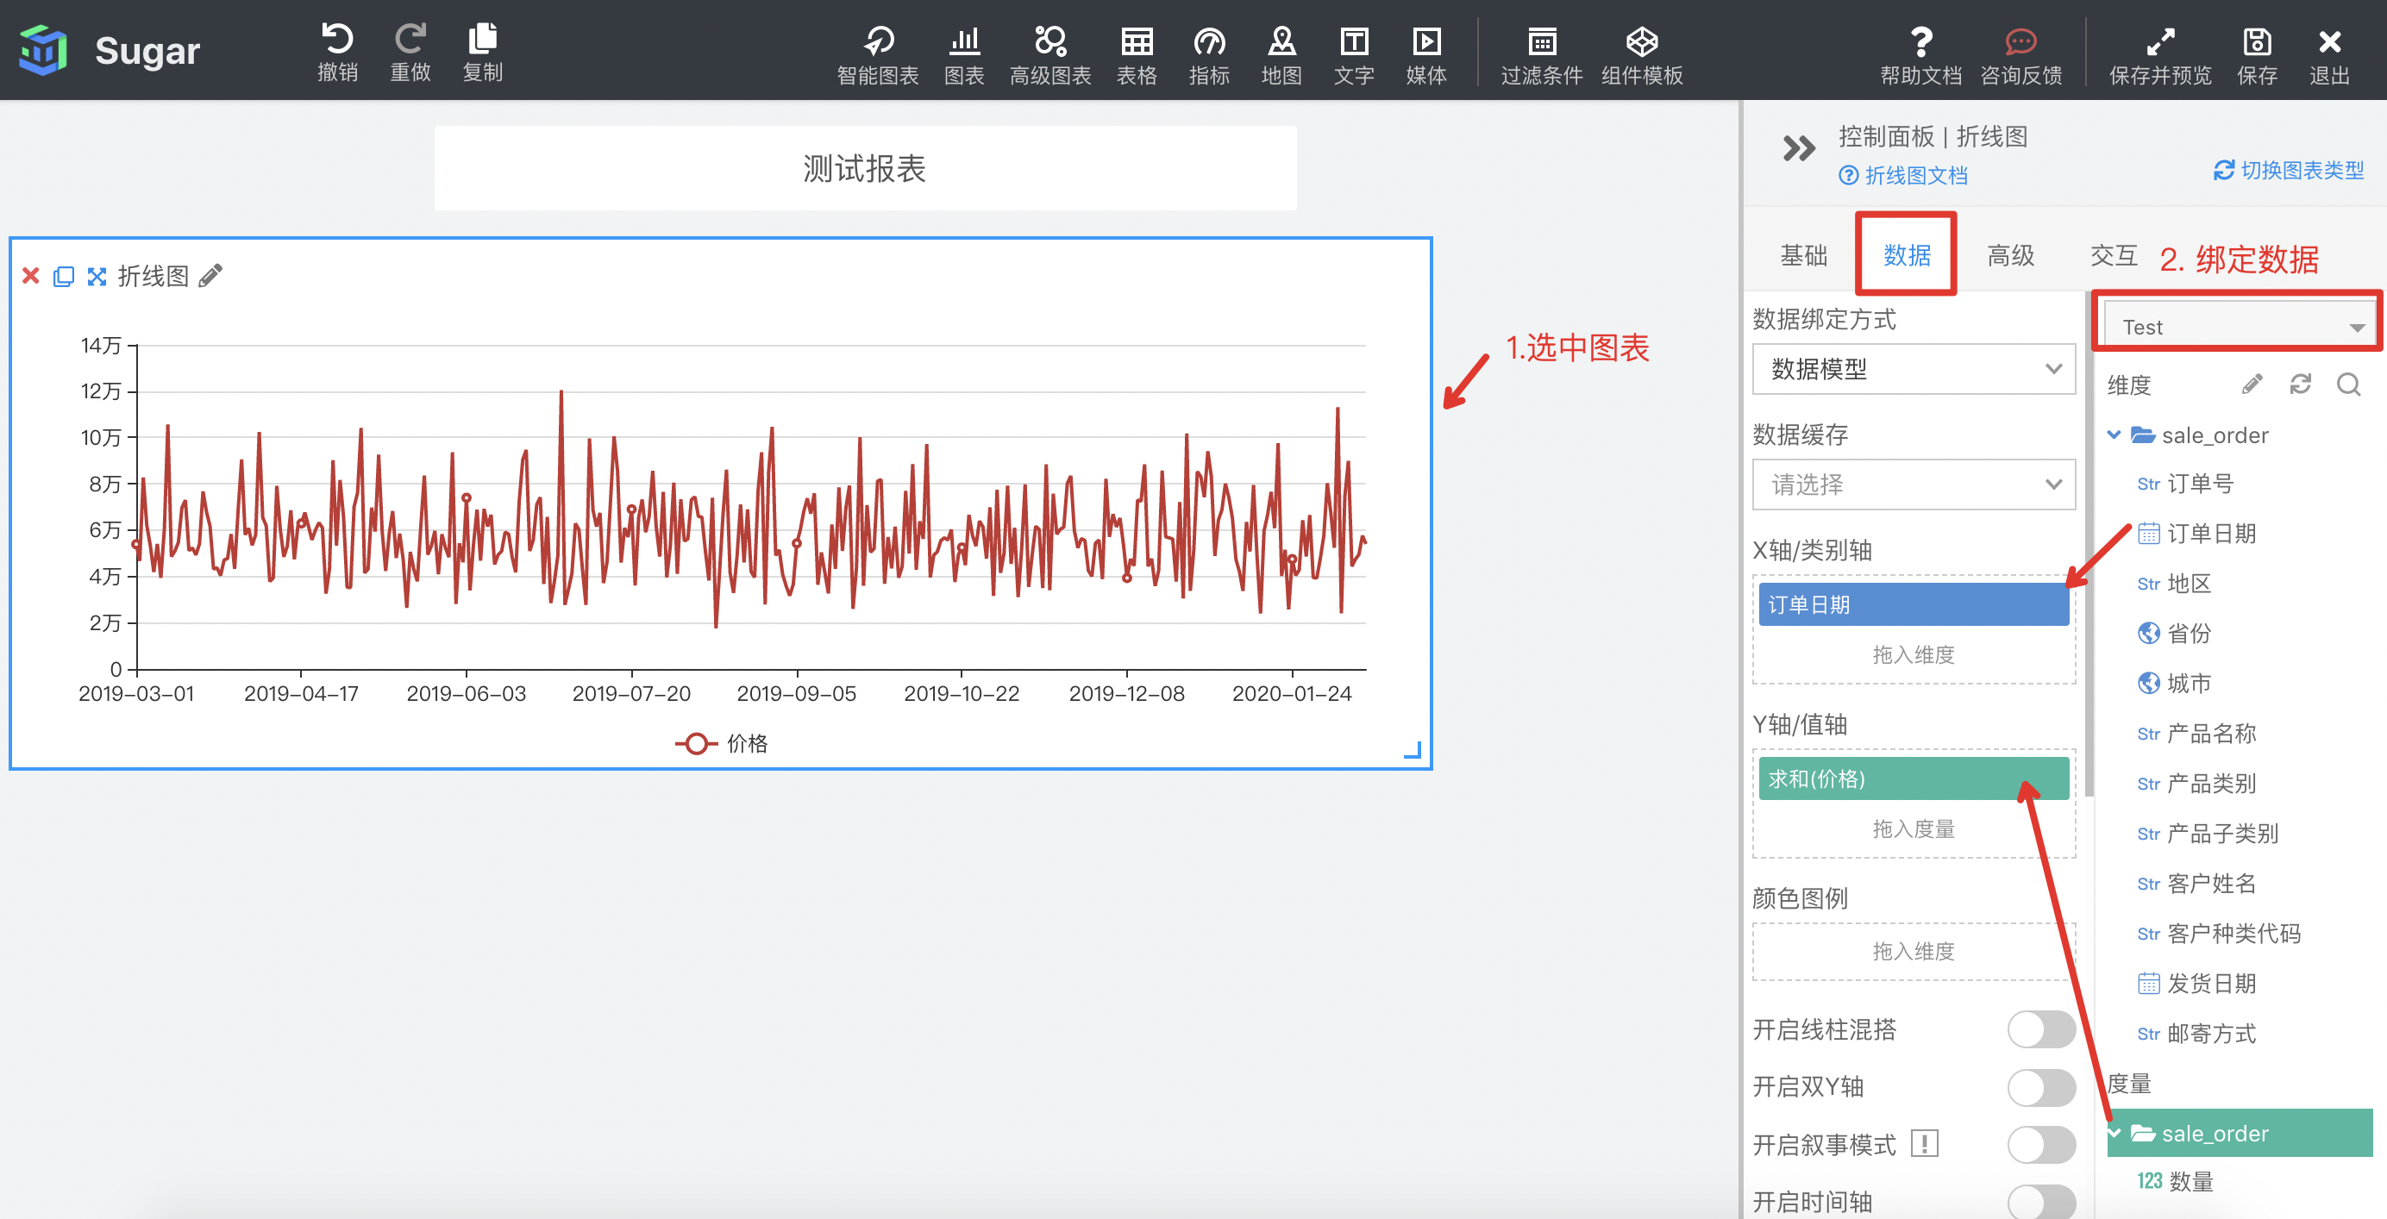2387x1219 pixels.
Task: Edit dimensions with pencil icon
Action: point(2252,384)
